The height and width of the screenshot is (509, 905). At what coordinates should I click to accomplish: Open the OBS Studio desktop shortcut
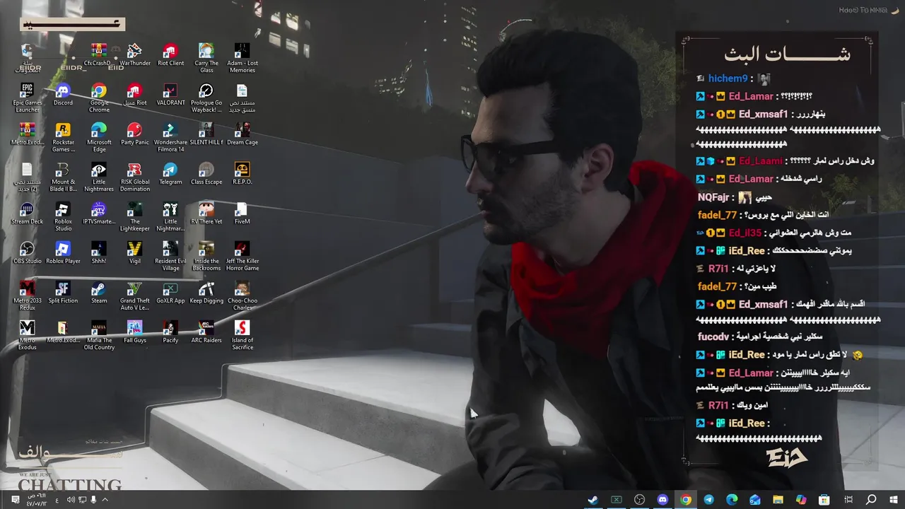(27, 253)
